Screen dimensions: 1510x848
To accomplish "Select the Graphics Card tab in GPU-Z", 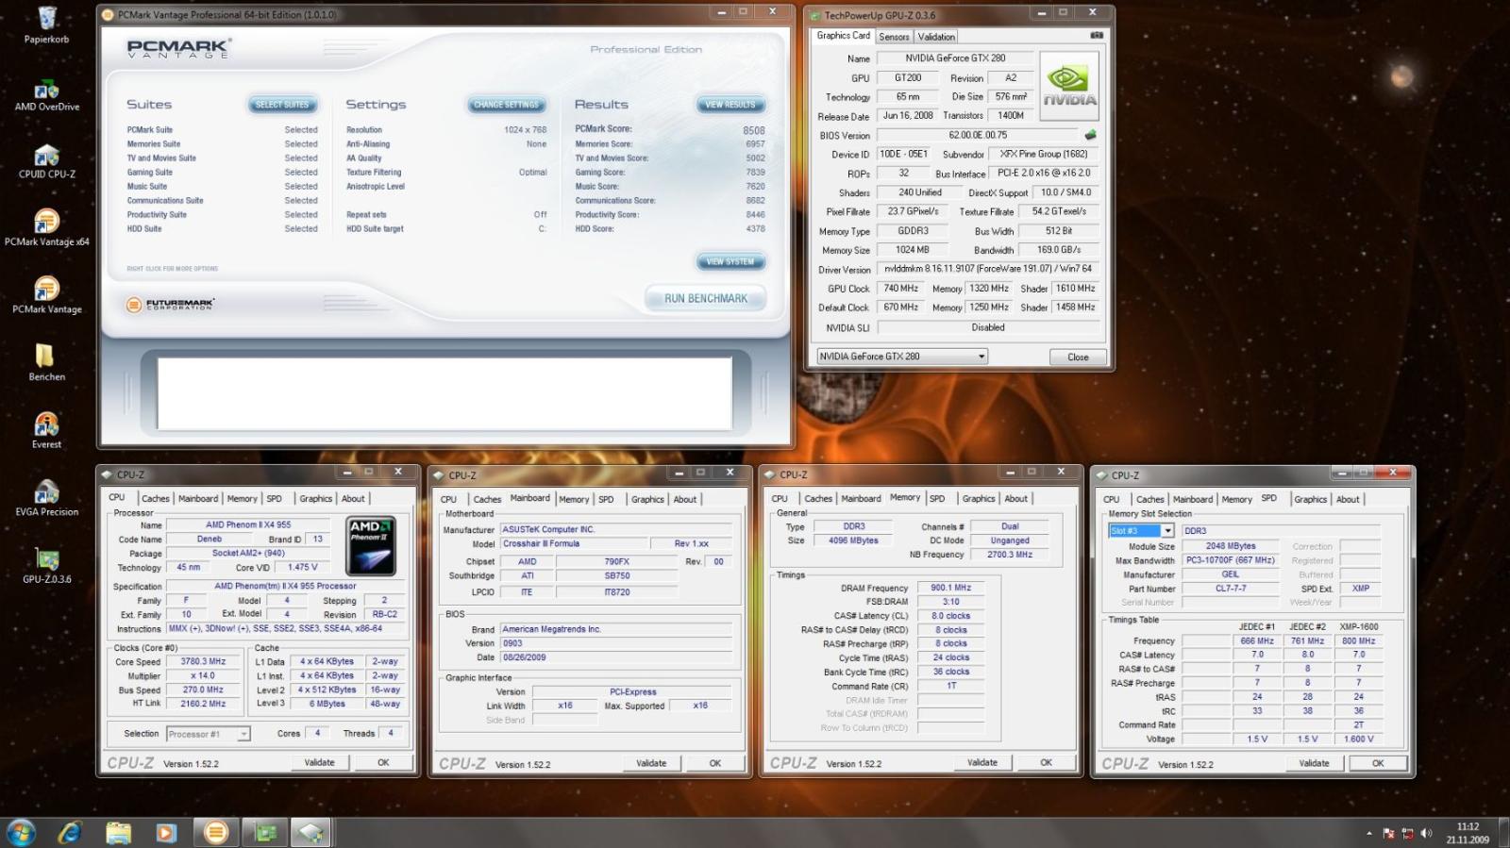I will pyautogui.click(x=843, y=36).
